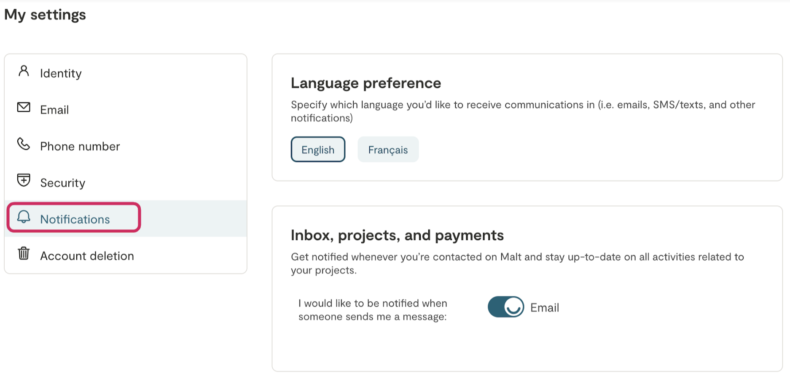This screenshot has width=790, height=376.
Task: Click the My settings page heading
Action: click(x=45, y=15)
